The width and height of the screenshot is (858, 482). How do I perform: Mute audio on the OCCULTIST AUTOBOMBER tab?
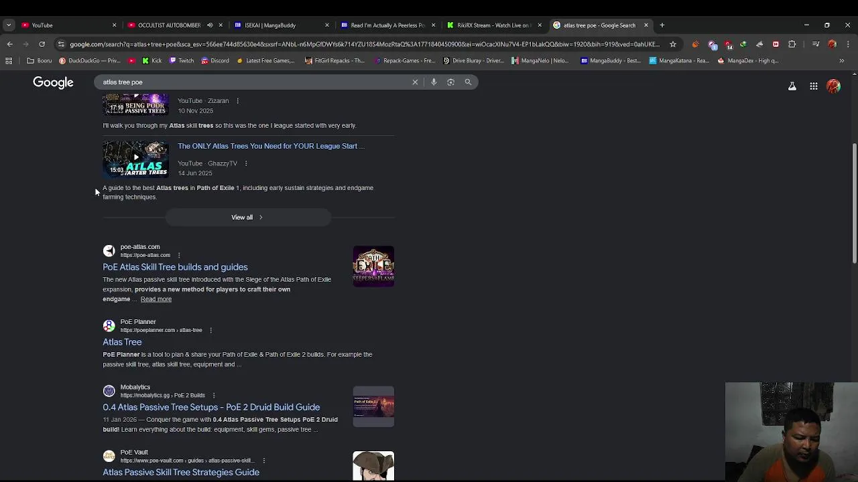210,25
